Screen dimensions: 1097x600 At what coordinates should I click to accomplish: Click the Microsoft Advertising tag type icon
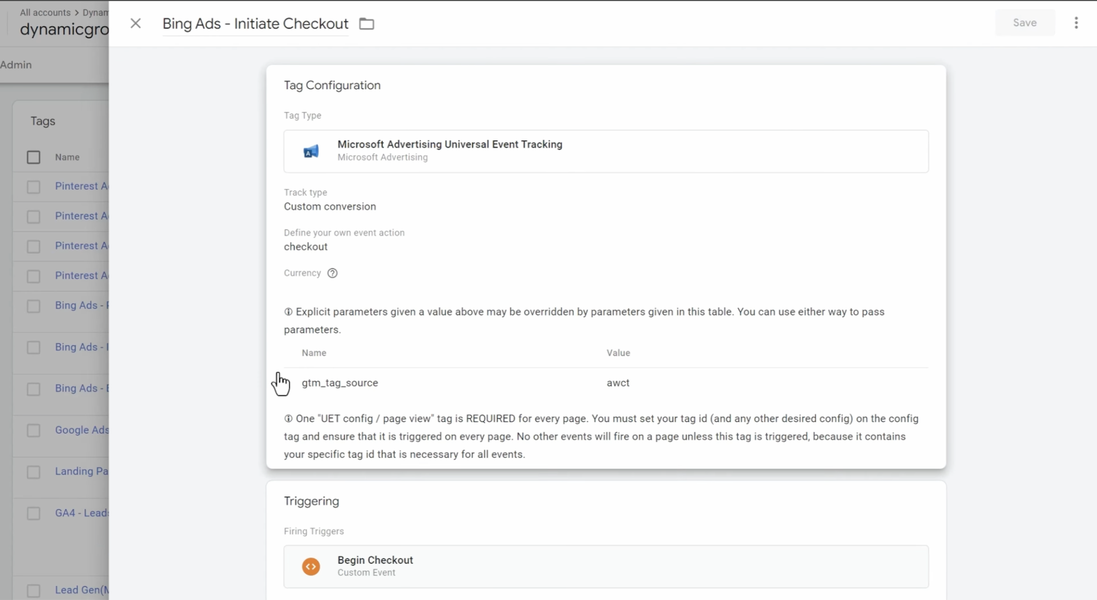point(311,151)
